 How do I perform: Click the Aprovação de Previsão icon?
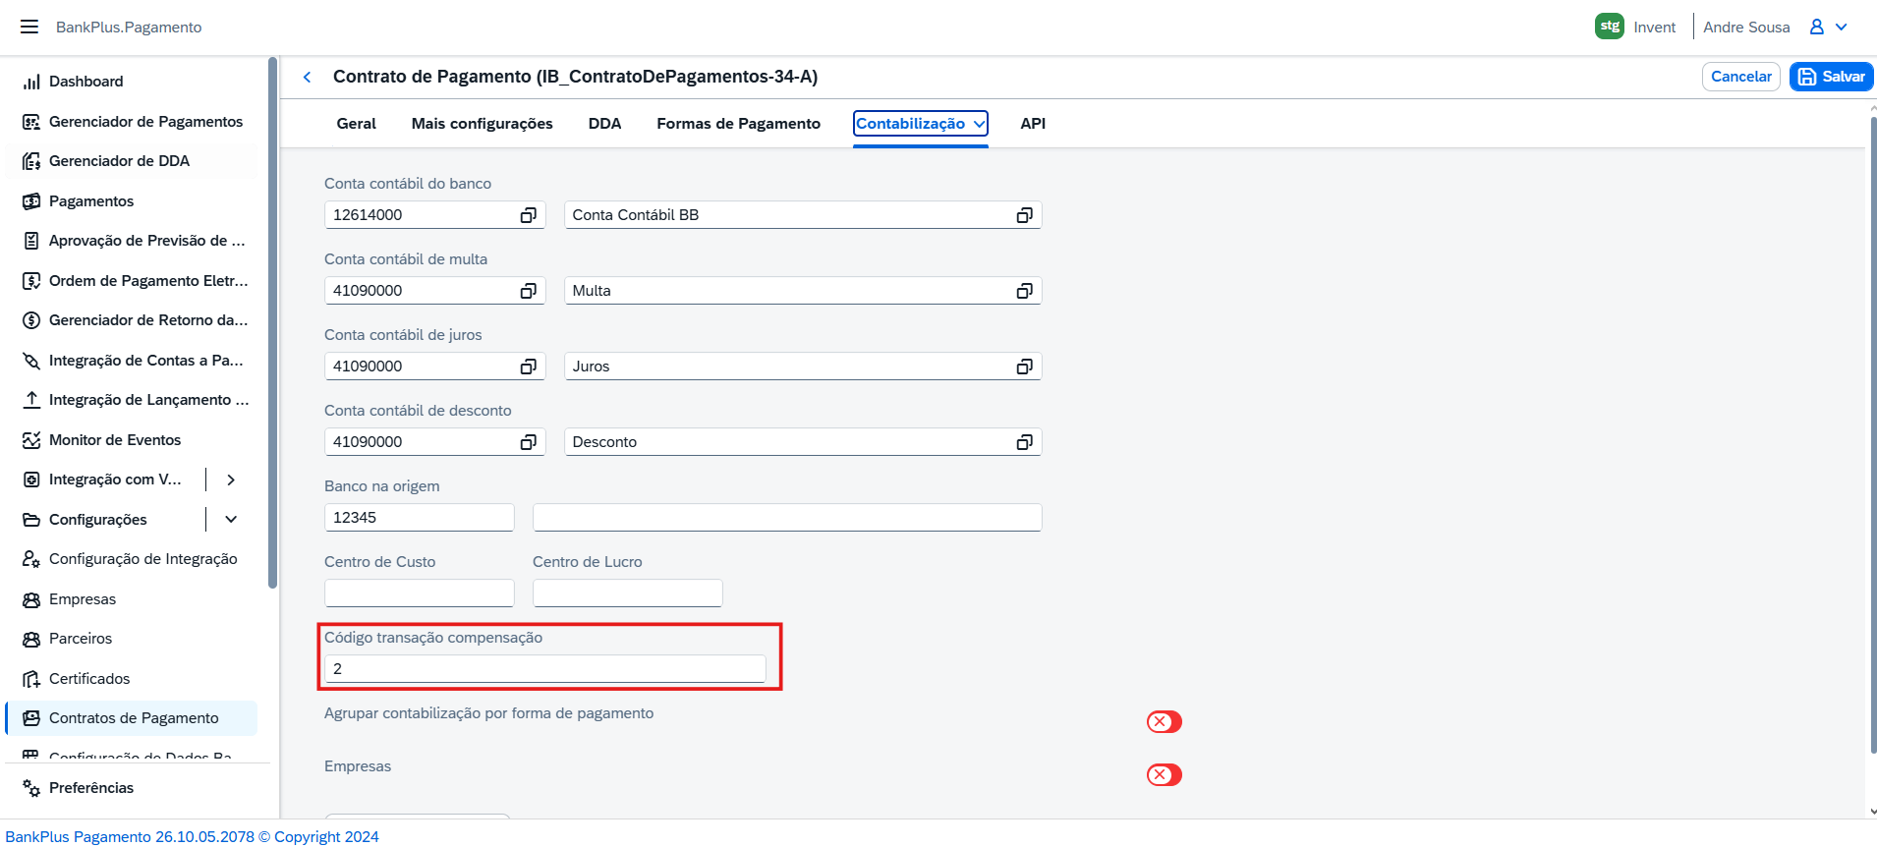point(31,241)
